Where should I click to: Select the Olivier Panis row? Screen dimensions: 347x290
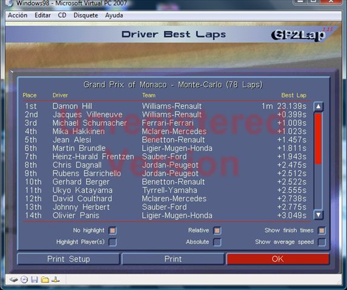pyautogui.click(x=165, y=216)
